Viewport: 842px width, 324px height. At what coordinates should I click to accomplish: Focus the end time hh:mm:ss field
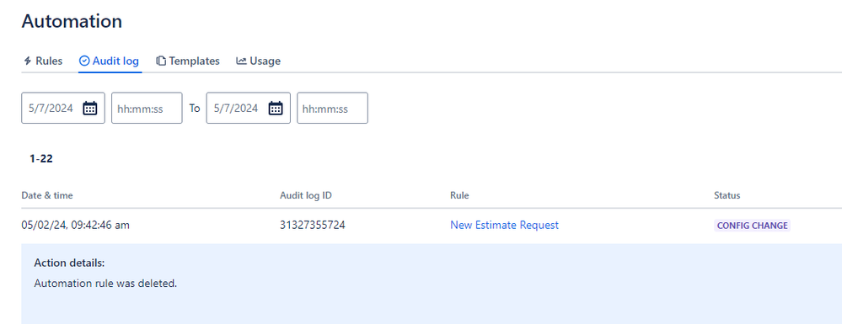pos(332,108)
